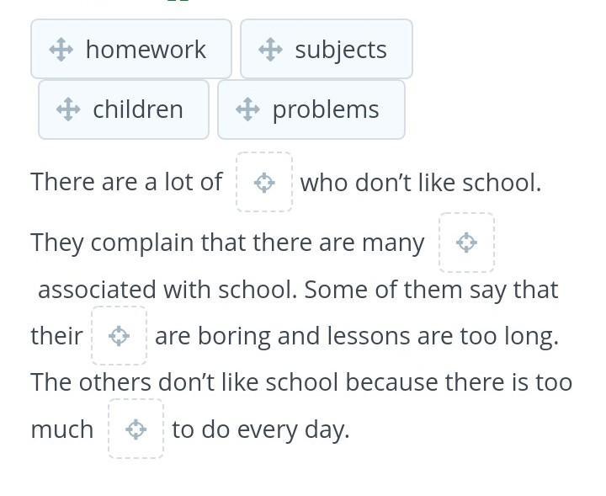Screen dimensions: 606x496
Task: Click the text "are boring and lessons are too long."
Action: (x=357, y=336)
